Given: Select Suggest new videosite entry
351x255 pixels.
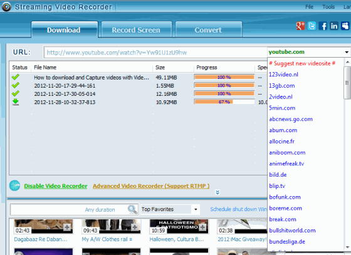Looking at the screenshot, I should pos(302,63).
